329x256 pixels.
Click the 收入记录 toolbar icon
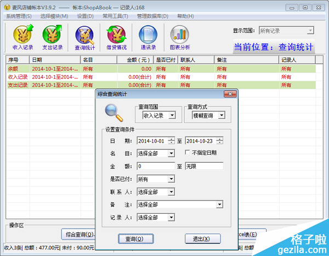click(22, 38)
